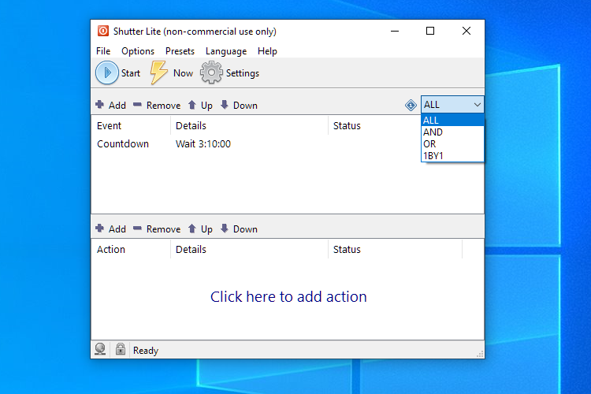Image resolution: width=591 pixels, height=394 pixels.
Task: Click the Event column header
Action: coord(131,125)
